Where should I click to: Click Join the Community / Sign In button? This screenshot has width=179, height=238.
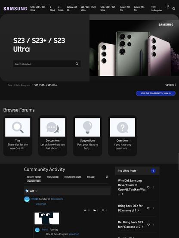click(x=156, y=93)
